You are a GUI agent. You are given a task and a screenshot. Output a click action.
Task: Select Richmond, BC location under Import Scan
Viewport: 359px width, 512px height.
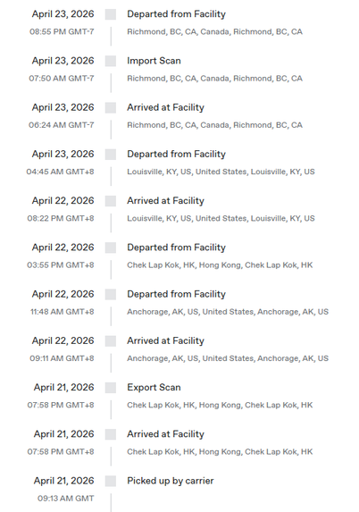[214, 79]
